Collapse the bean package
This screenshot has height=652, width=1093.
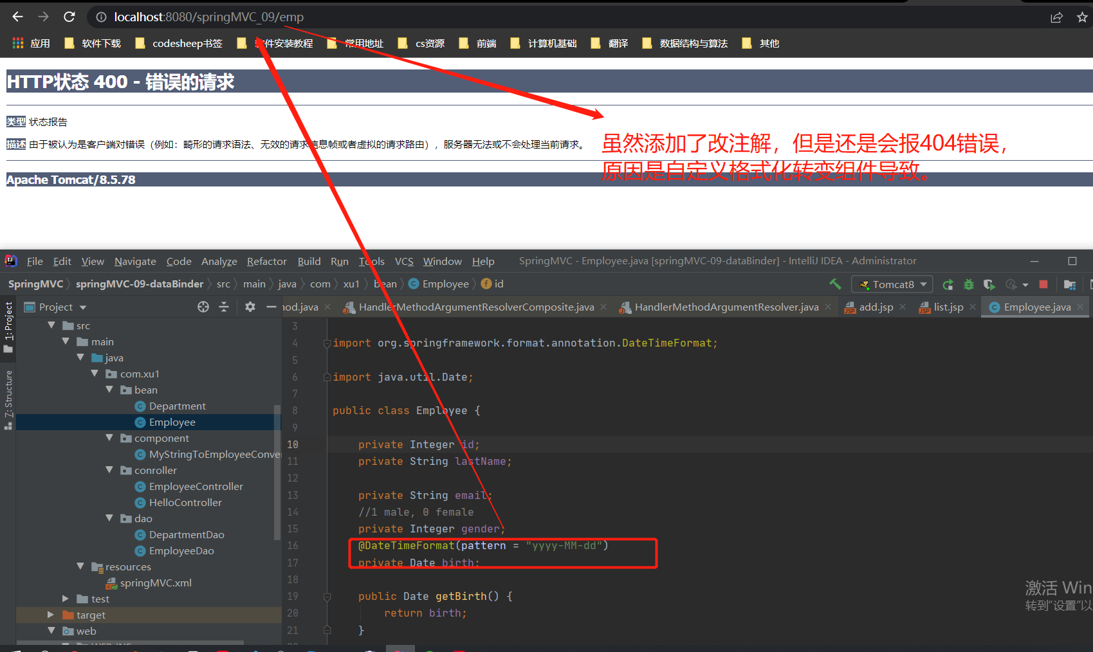tap(109, 390)
